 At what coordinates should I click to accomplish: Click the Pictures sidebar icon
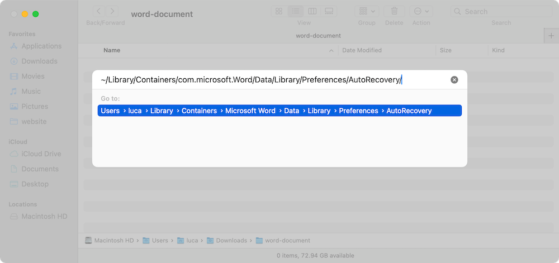click(14, 107)
